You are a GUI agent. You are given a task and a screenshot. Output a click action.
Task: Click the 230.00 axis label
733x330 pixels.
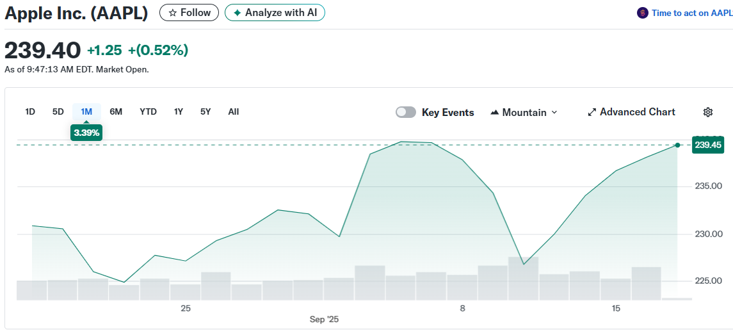tap(707, 234)
